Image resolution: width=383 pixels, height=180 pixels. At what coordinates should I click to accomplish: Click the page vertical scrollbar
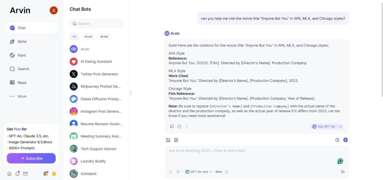click(x=382, y=49)
